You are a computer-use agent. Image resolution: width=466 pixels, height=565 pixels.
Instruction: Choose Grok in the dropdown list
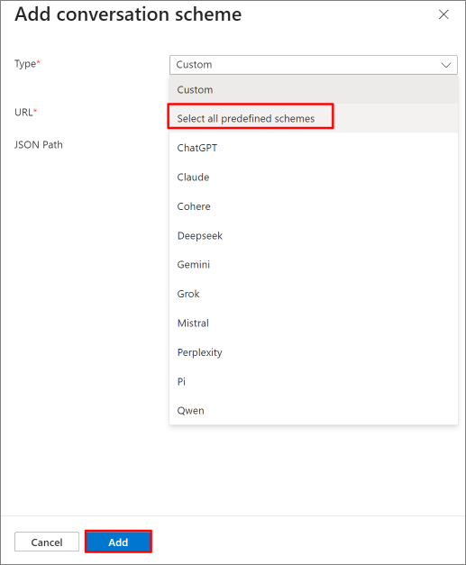314,294
